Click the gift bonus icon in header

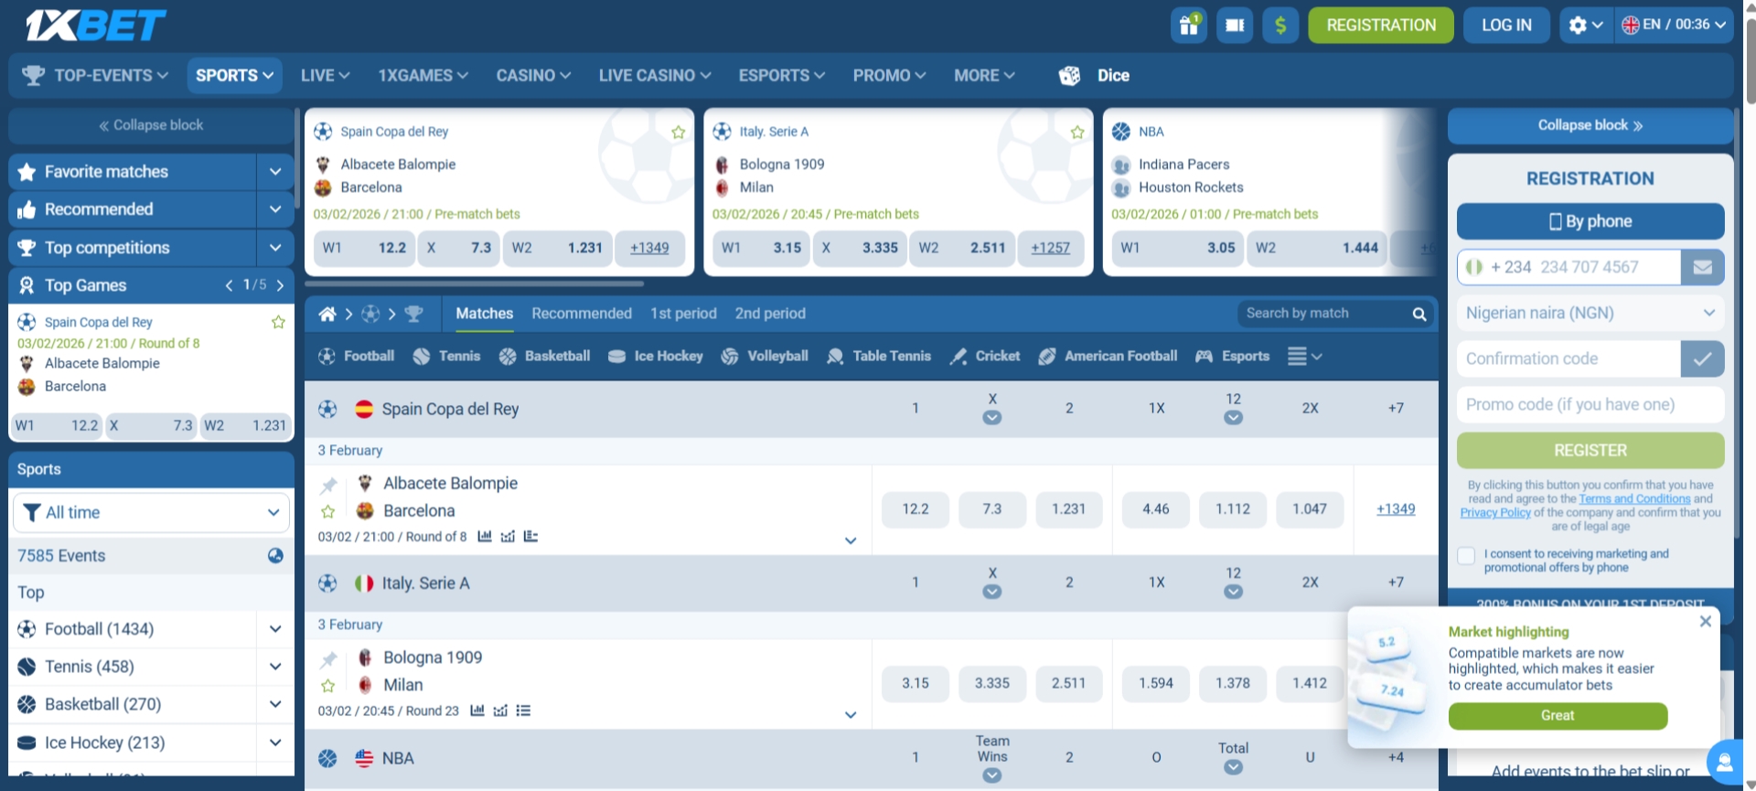pyautogui.click(x=1188, y=26)
